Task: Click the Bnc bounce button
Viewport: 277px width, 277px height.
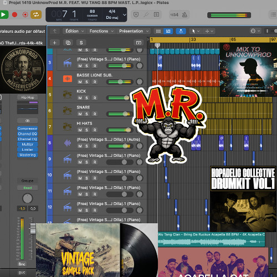Action: pos(22,264)
